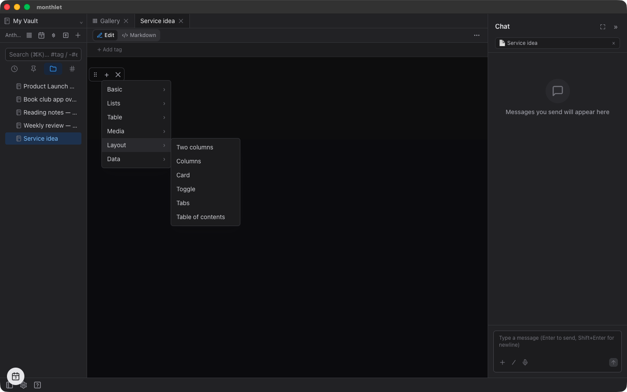
Task: Collapse the Chat panel with double chevron
Action: click(x=616, y=27)
